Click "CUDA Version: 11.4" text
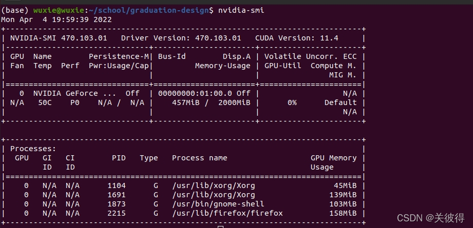The image size is (473, 228). pos(296,38)
